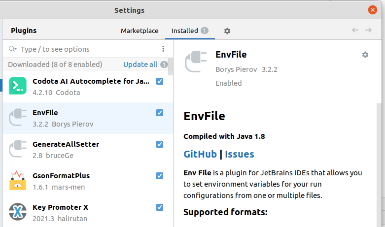385x227 pixels.
Task: Open the EnvFile details gear options
Action: 365,55
